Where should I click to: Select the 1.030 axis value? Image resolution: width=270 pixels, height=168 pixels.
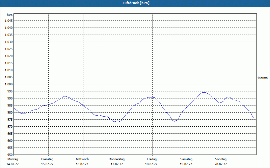(9, 42)
